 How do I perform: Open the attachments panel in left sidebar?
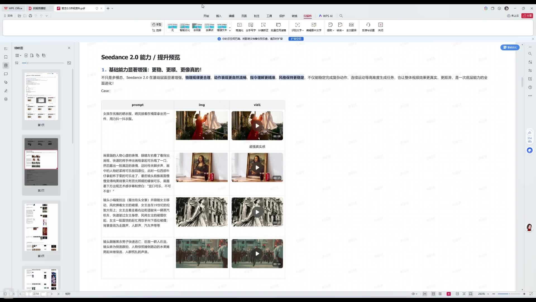(x=6, y=82)
